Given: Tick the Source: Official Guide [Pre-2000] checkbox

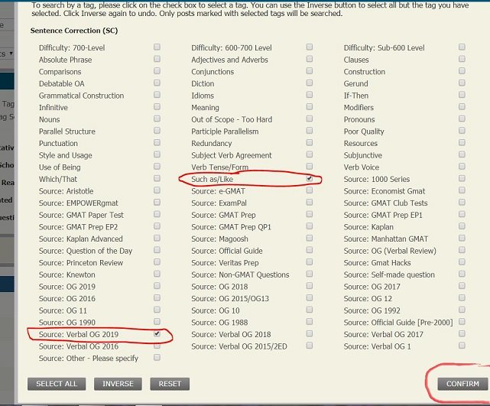Looking at the screenshot, I should 462,322.
